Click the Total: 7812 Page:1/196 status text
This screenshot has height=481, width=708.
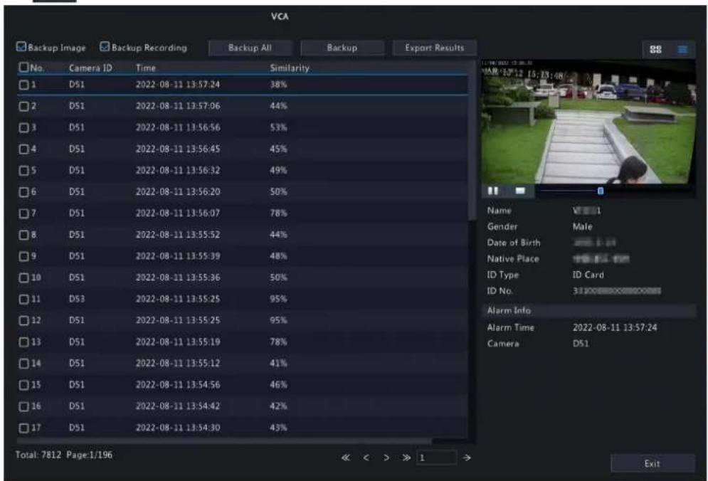[64, 455]
